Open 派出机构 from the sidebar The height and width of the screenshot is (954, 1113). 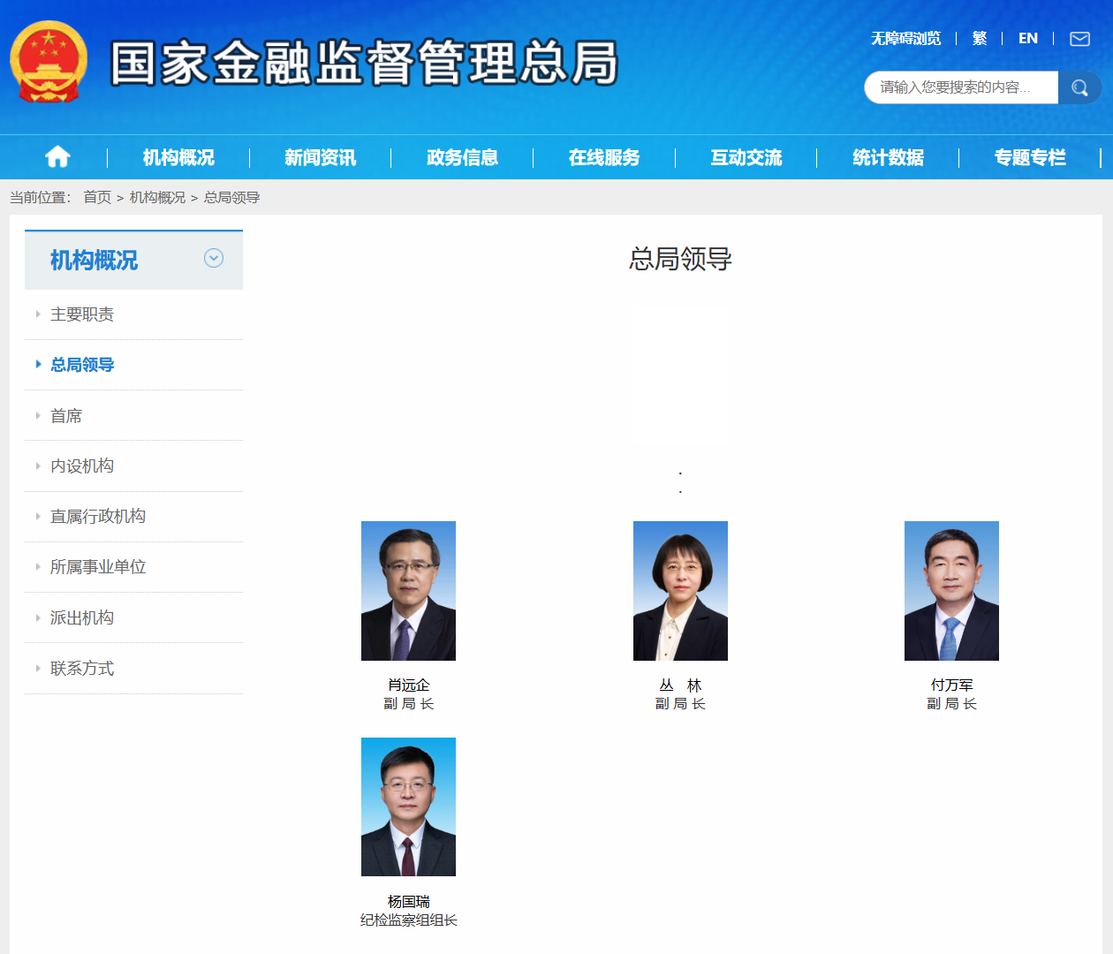coord(82,617)
